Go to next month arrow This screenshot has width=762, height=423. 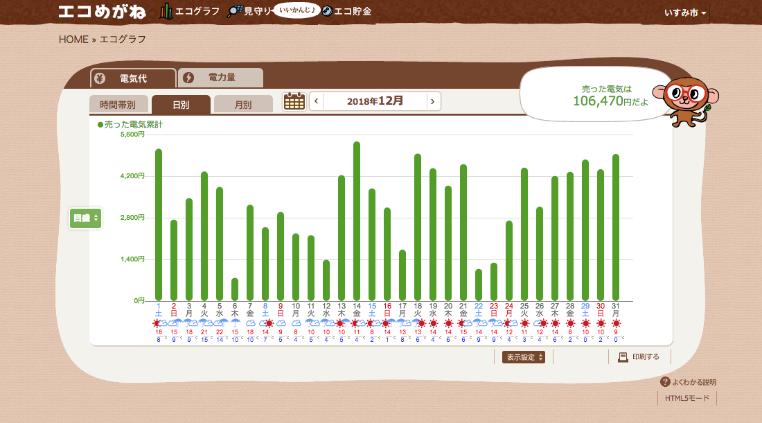[433, 101]
